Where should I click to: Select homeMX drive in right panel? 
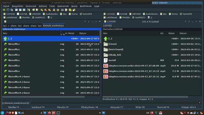coord(186,14)
